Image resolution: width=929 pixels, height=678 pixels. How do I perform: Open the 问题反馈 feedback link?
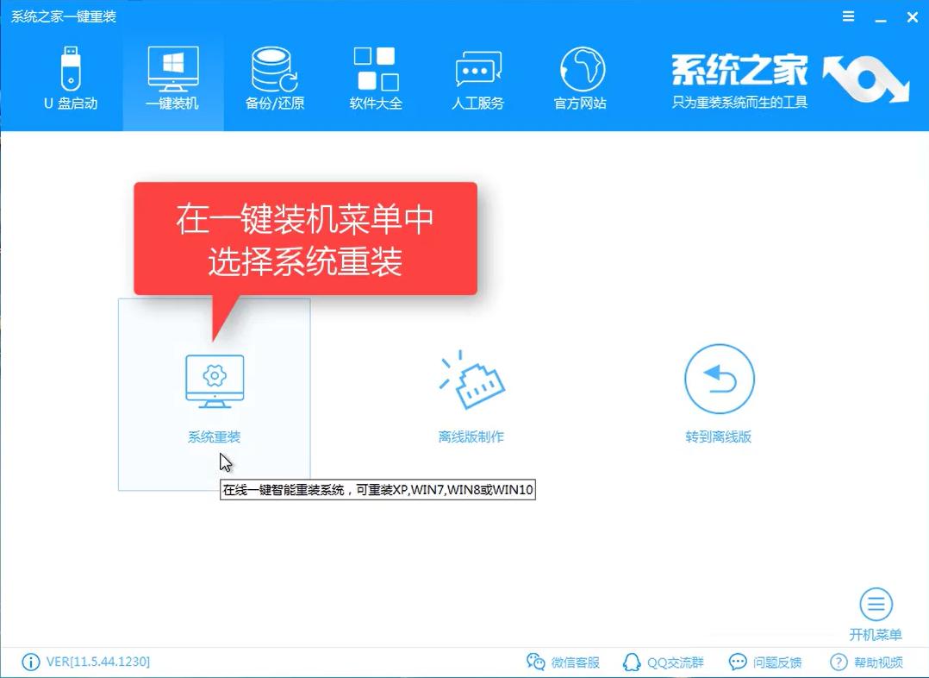coord(765,662)
